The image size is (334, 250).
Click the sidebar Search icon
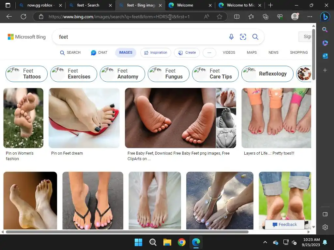point(325,30)
